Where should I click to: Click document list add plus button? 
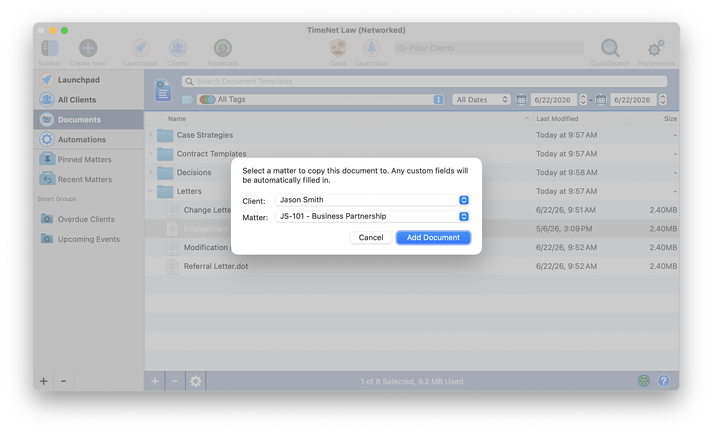click(x=155, y=381)
